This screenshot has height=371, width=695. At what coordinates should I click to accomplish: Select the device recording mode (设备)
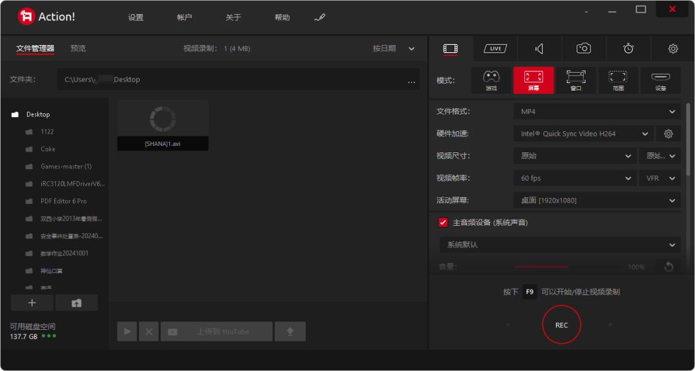(x=660, y=80)
